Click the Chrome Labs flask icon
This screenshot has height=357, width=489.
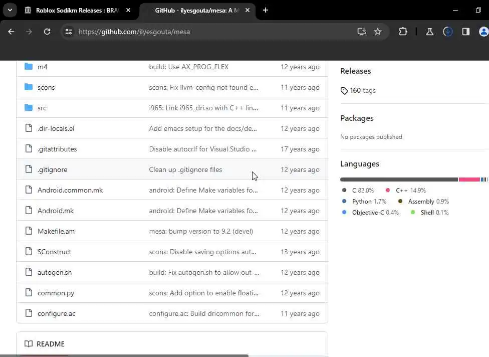[x=429, y=32]
